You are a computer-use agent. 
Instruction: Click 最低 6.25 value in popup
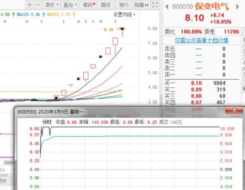pyautogui.click(x=152, y=122)
